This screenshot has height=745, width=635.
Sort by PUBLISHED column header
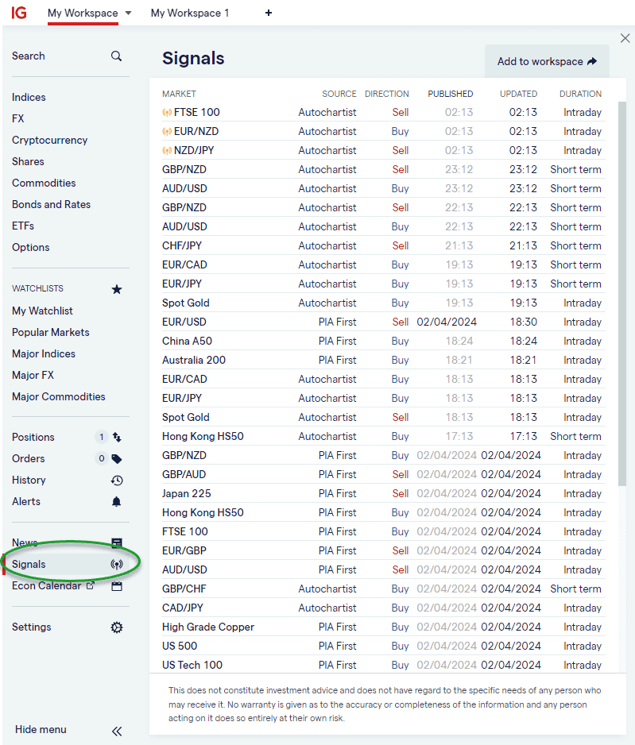[x=451, y=94]
